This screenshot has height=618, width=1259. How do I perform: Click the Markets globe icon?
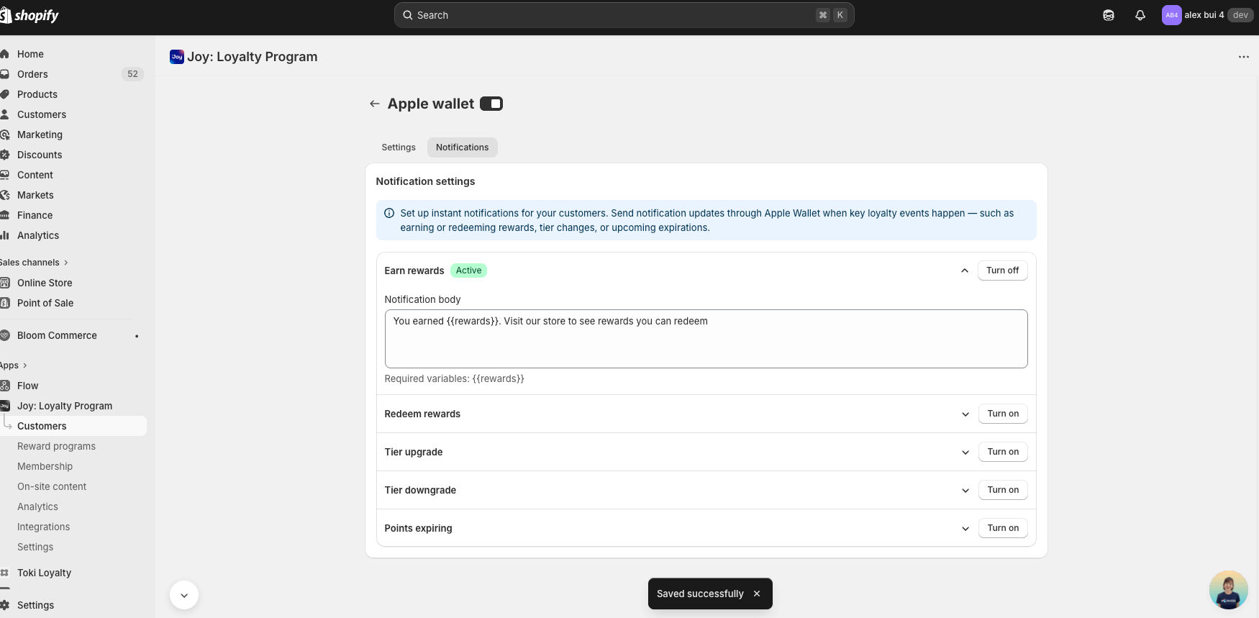pos(4,195)
